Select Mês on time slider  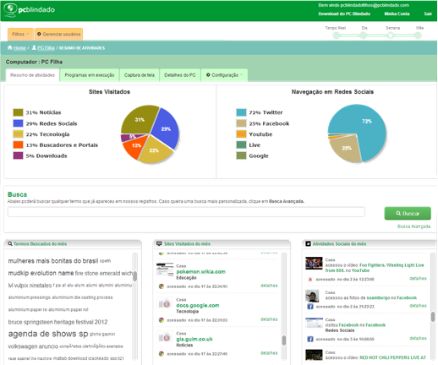tap(418, 35)
